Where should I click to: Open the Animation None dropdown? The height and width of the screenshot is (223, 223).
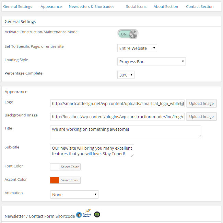tap(74, 194)
